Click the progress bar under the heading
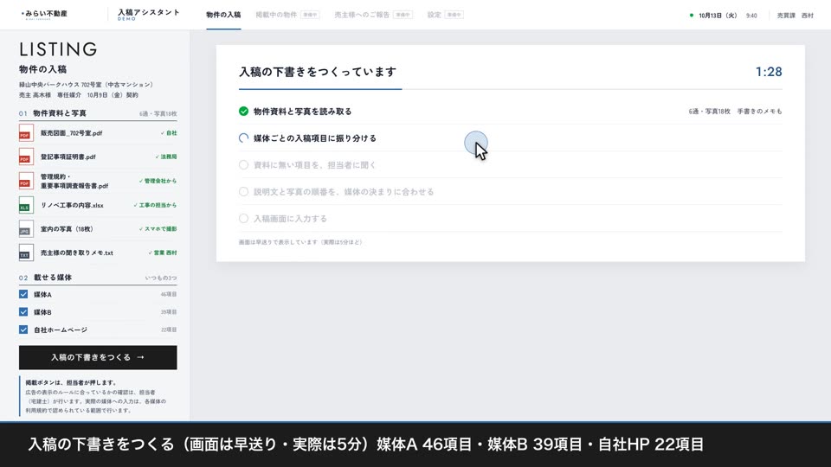Viewport: 831px width, 467px height. point(511,89)
